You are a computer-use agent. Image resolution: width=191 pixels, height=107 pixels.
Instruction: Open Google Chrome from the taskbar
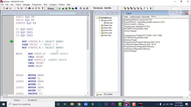click(79, 104)
